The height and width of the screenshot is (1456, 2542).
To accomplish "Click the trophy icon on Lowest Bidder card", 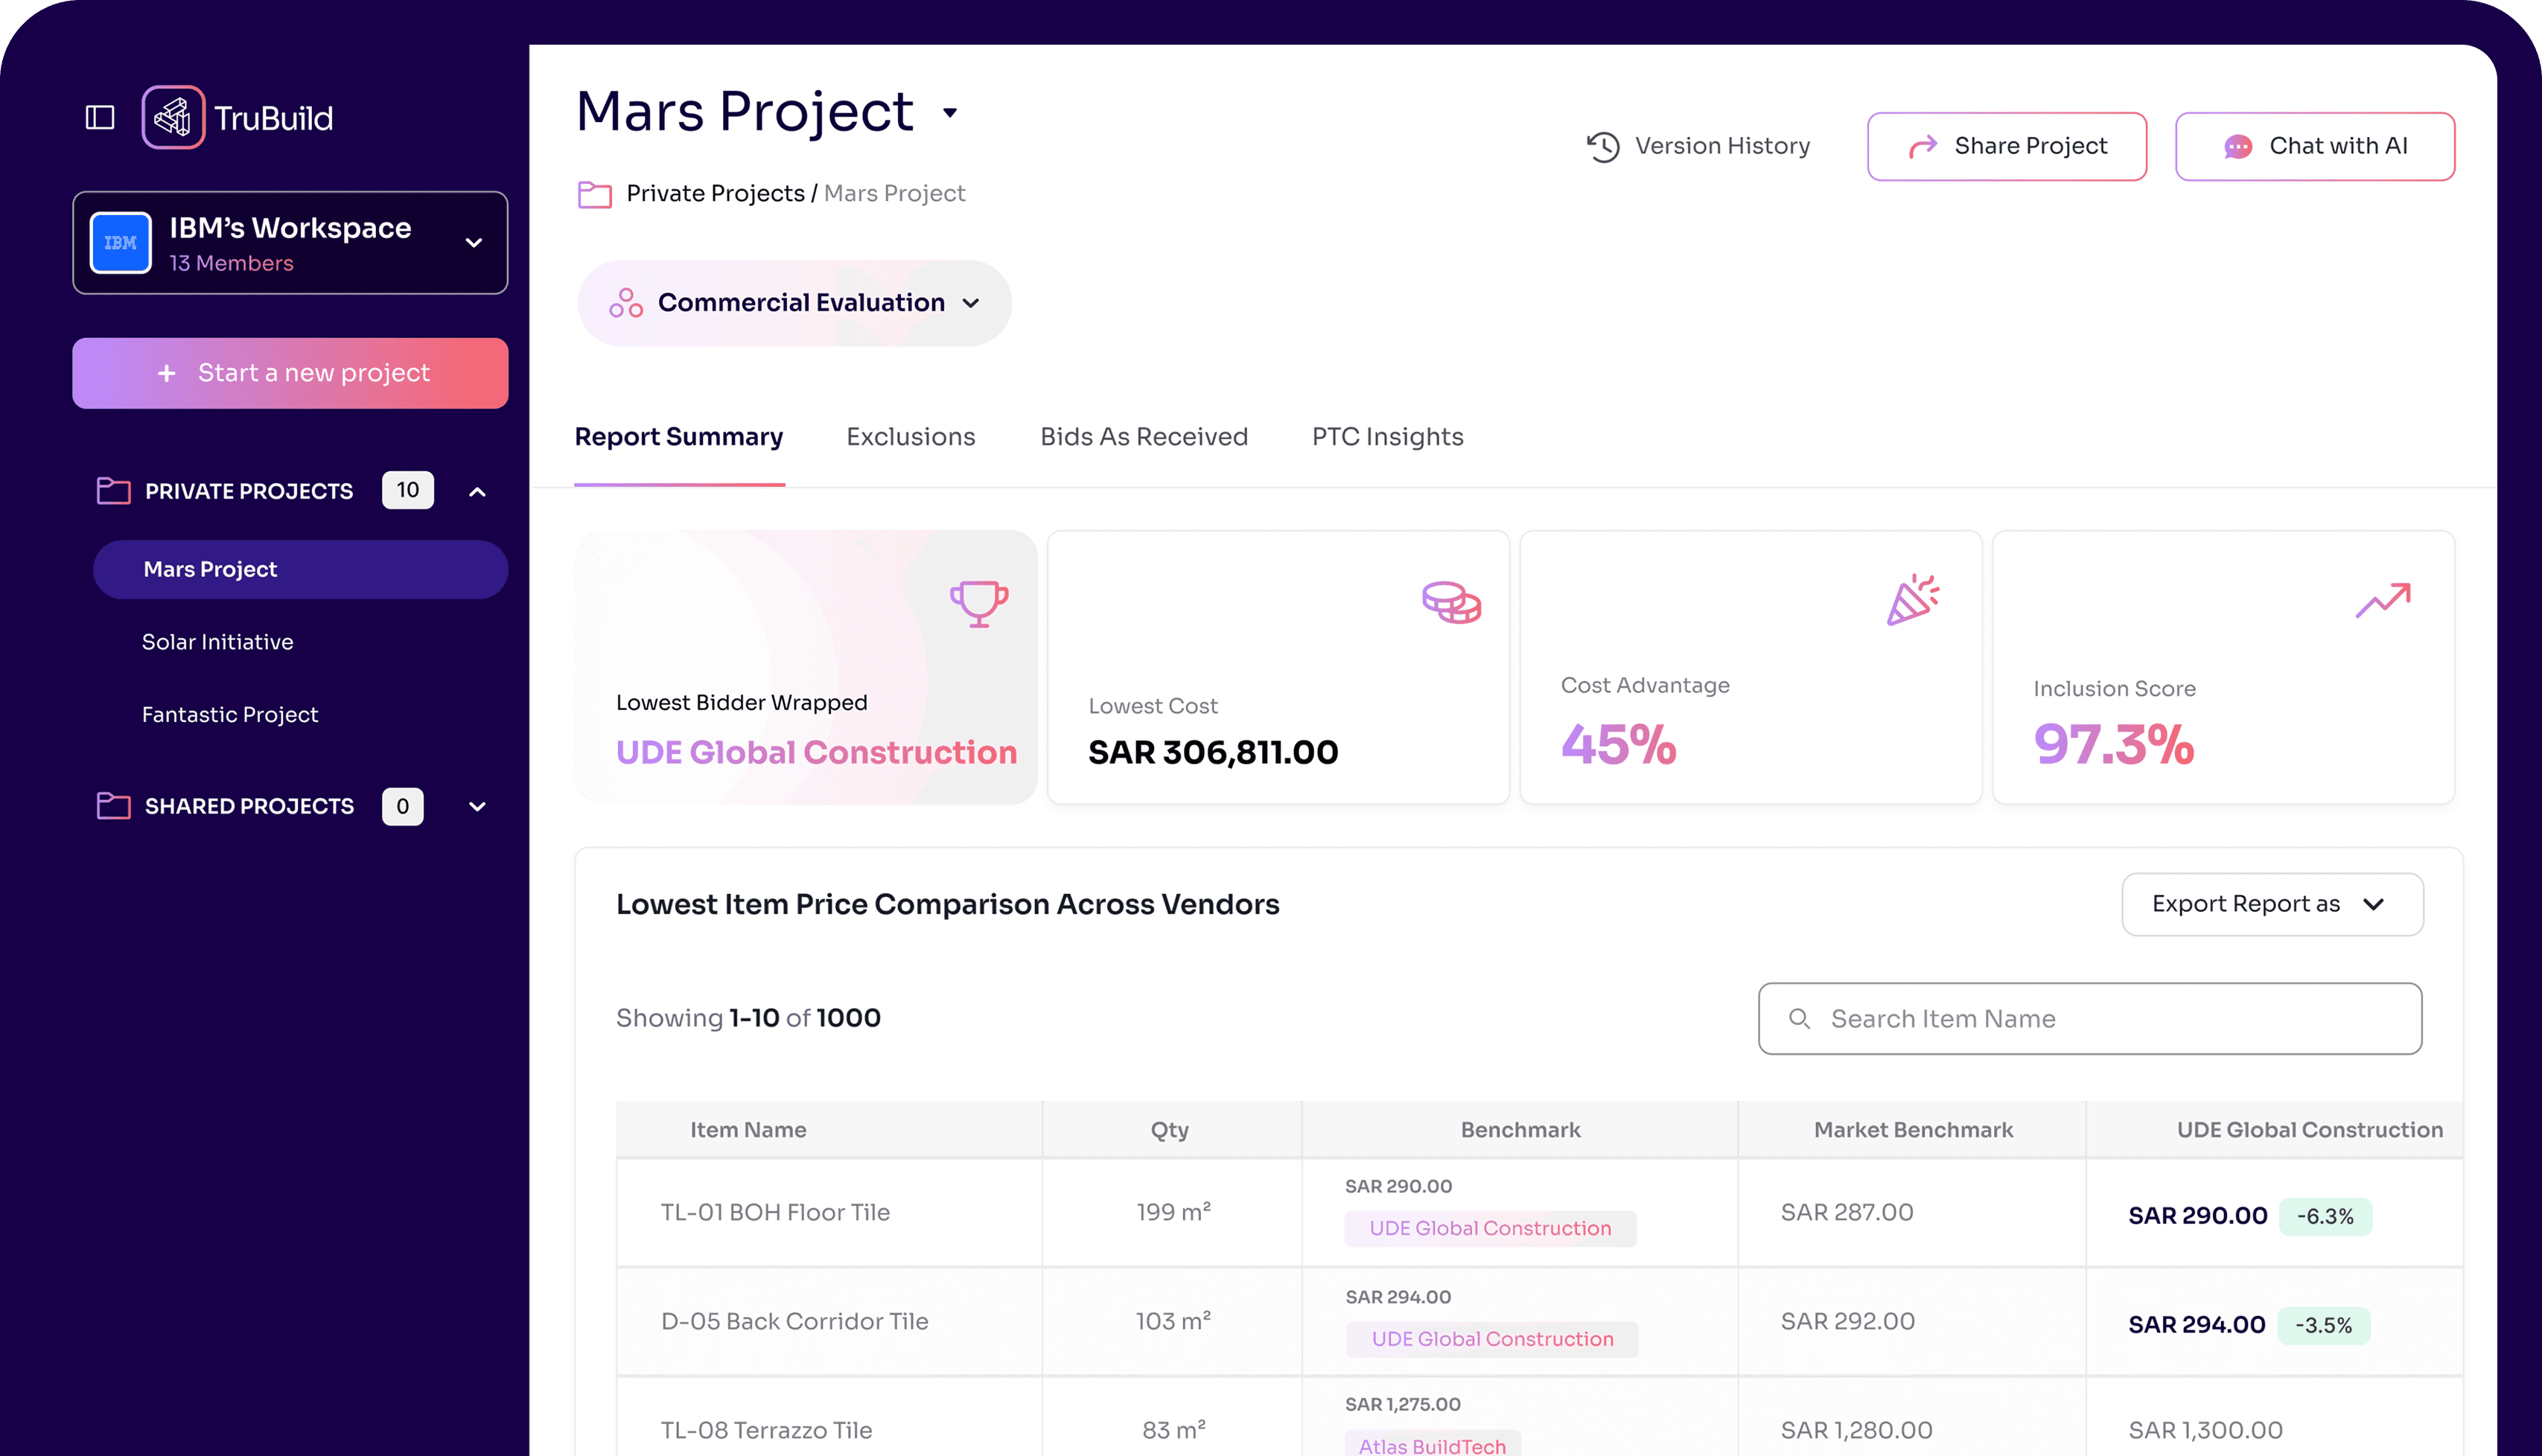I will (979, 603).
